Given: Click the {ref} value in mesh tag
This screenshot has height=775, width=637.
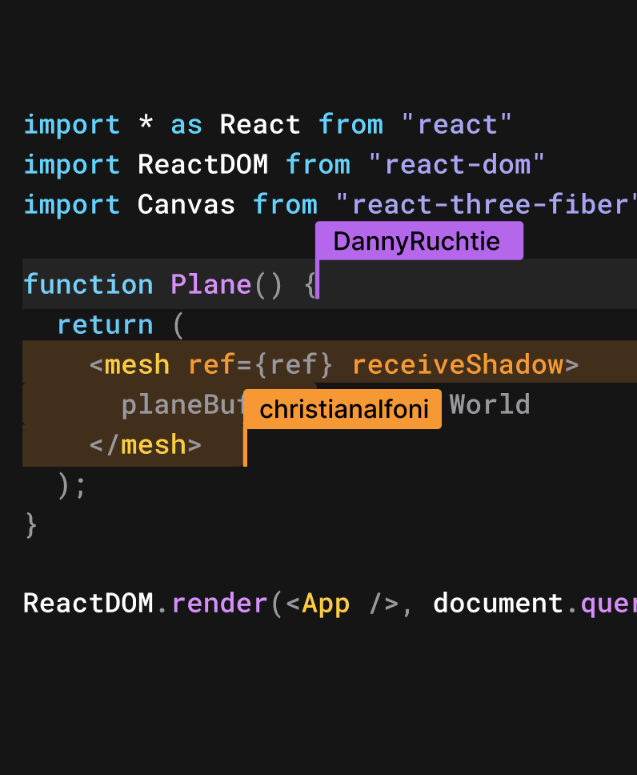Looking at the screenshot, I should click(x=293, y=365).
